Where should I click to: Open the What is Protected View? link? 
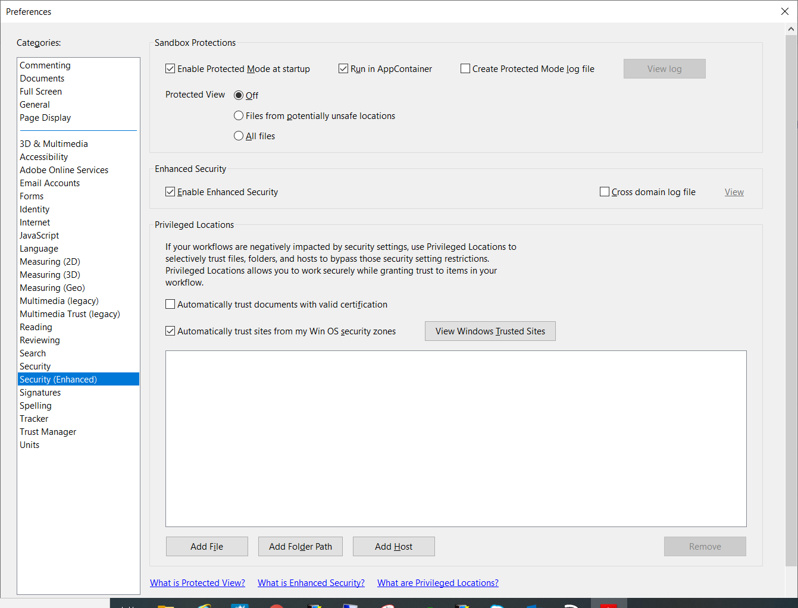[x=198, y=582]
